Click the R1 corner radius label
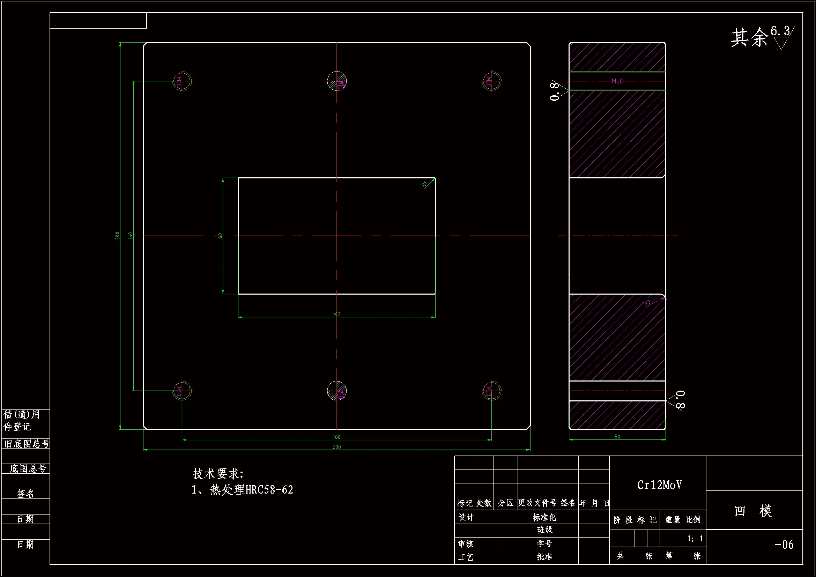 425,184
